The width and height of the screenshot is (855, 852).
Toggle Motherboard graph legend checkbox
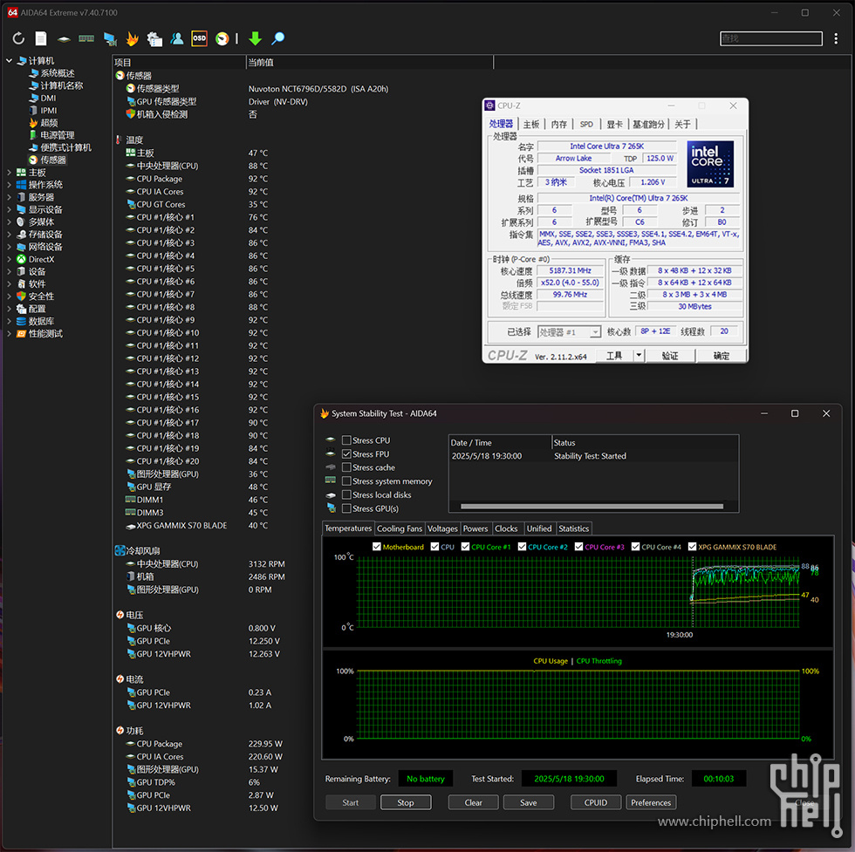tap(376, 547)
